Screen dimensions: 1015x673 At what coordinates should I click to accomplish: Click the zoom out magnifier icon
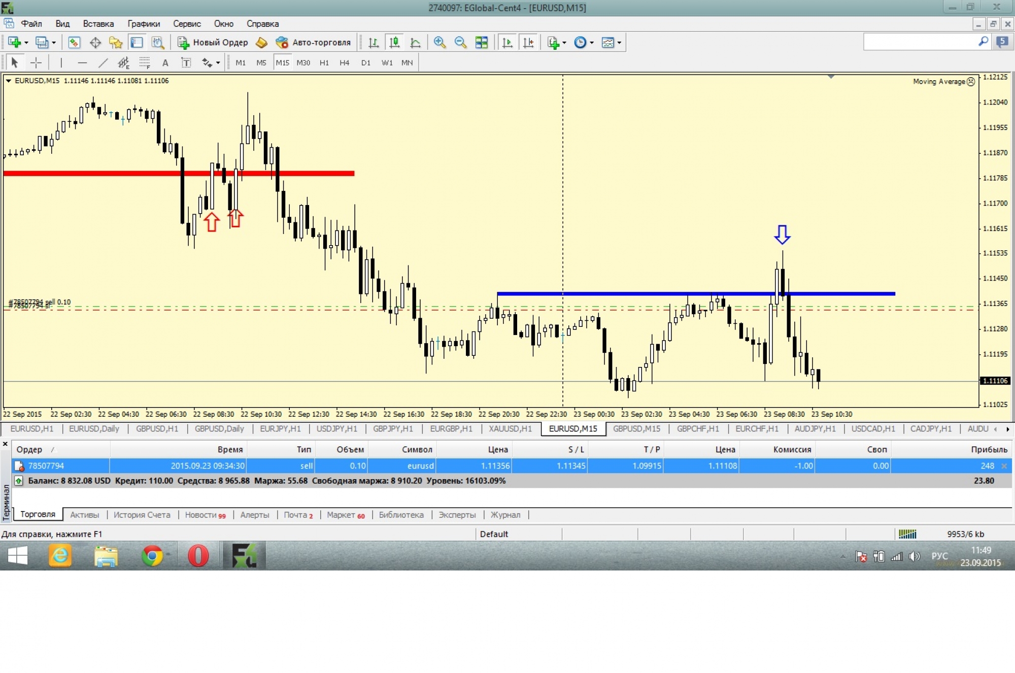coord(460,43)
